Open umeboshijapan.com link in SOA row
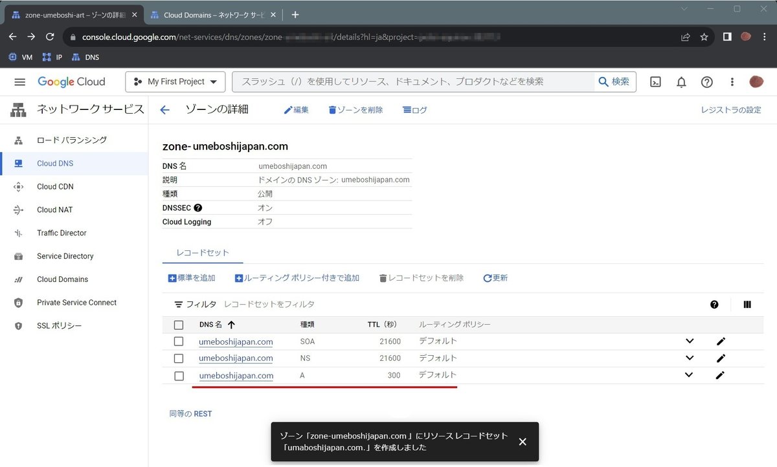Screen dimensions: 777x467 pos(236,342)
